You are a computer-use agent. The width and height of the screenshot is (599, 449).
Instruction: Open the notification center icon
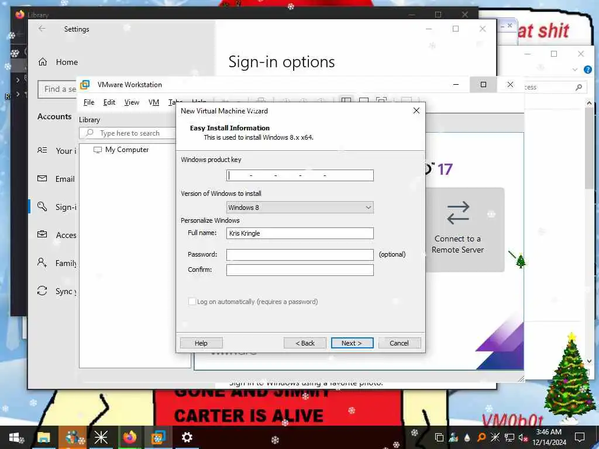[x=580, y=437]
